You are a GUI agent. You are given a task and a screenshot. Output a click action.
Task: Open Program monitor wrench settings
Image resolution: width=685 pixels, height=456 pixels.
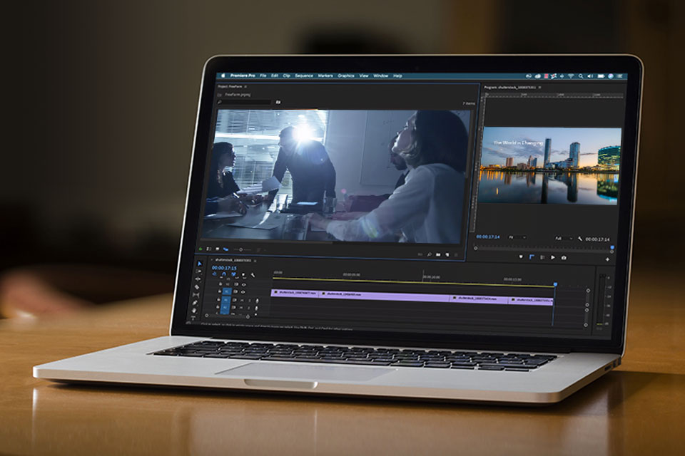(580, 239)
